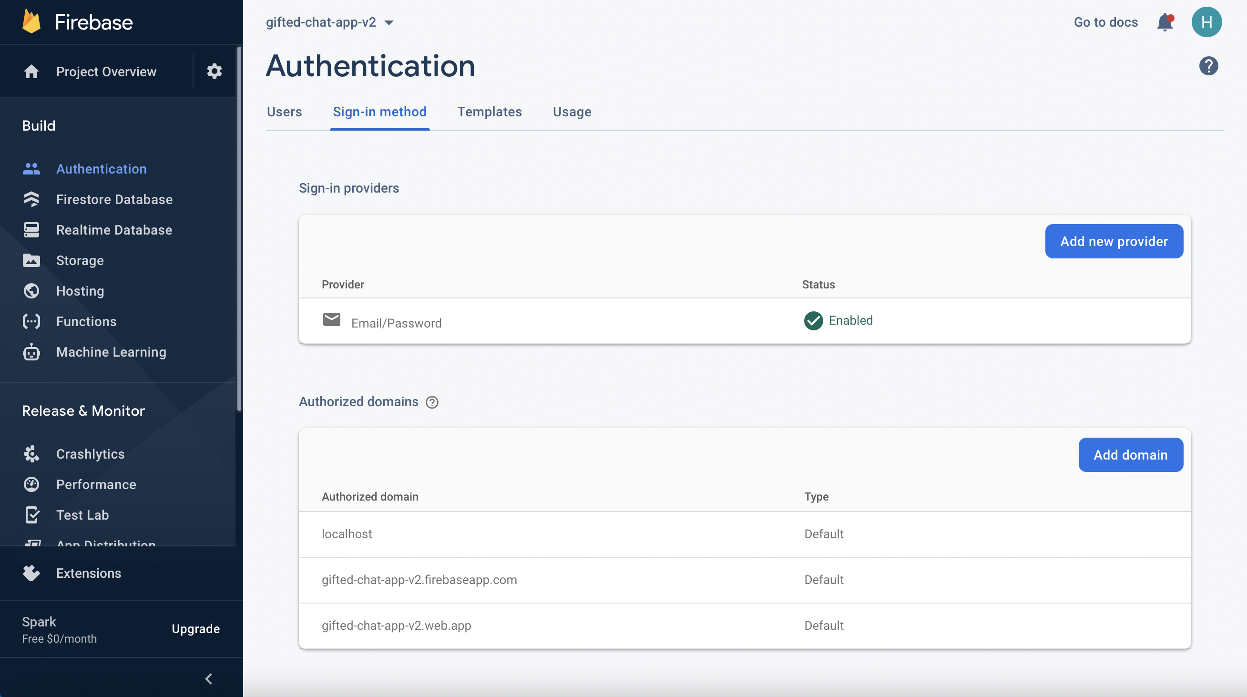Screen dimensions: 1247x697
Task: Click the Hosting sidebar icon
Action: click(30, 290)
